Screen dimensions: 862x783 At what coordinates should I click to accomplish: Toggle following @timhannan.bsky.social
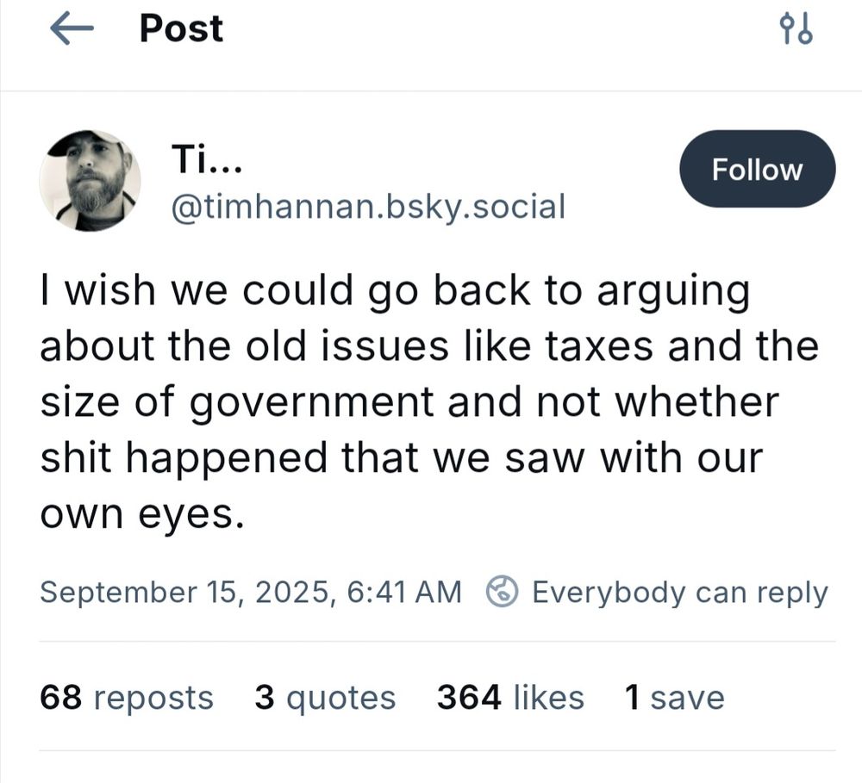pos(757,169)
